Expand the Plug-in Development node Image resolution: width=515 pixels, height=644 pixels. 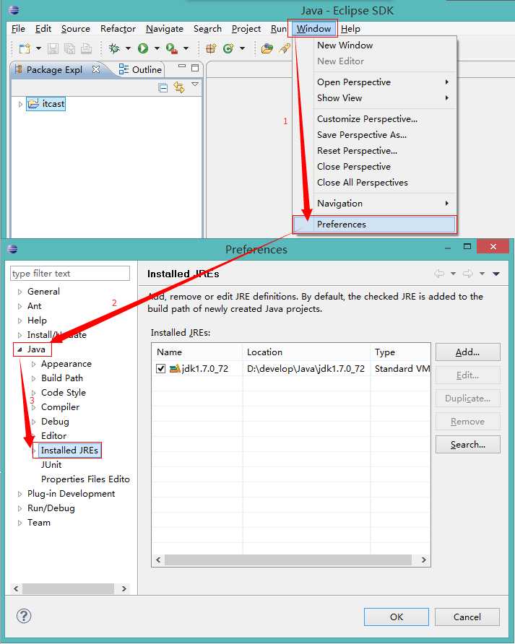pos(20,494)
